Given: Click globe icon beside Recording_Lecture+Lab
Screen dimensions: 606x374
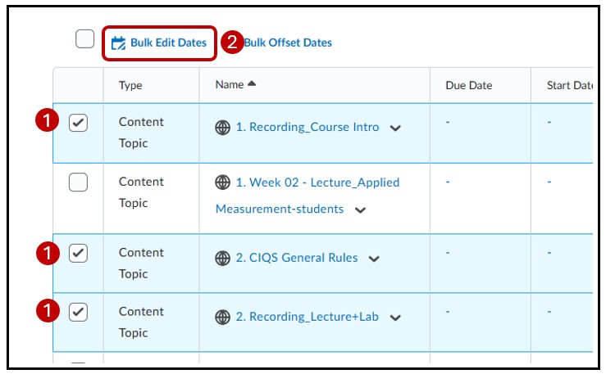Looking at the screenshot, I should (222, 318).
